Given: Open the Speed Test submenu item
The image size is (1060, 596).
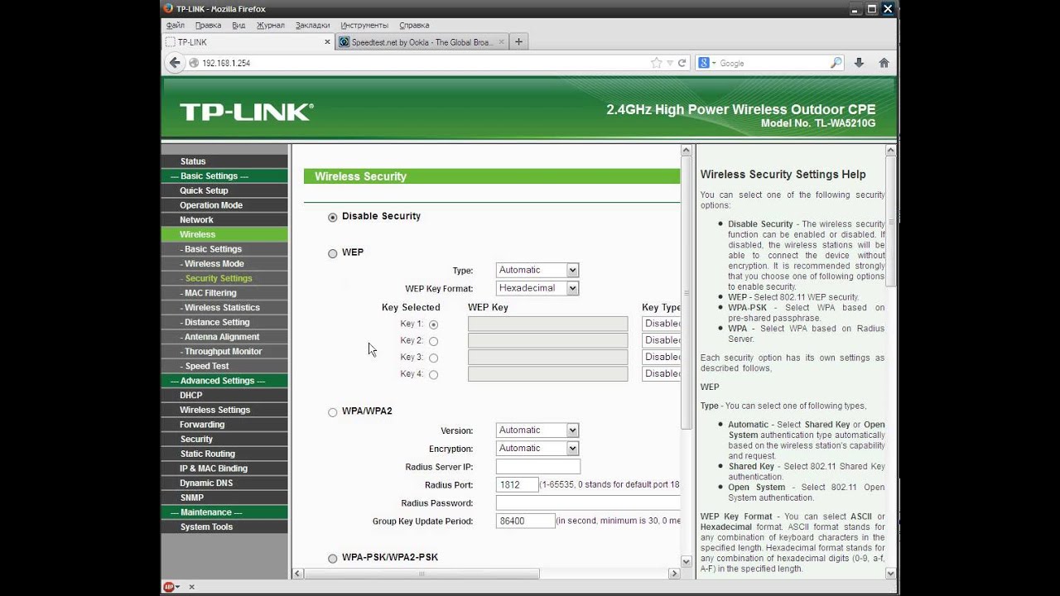Looking at the screenshot, I should pyautogui.click(x=205, y=366).
